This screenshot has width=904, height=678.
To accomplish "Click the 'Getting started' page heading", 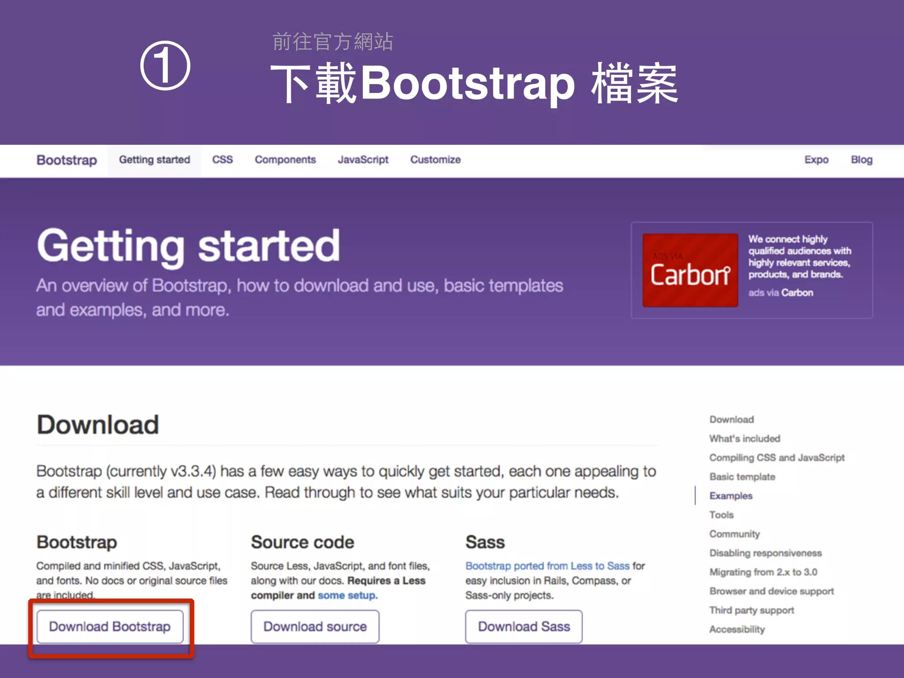I will 188,246.
